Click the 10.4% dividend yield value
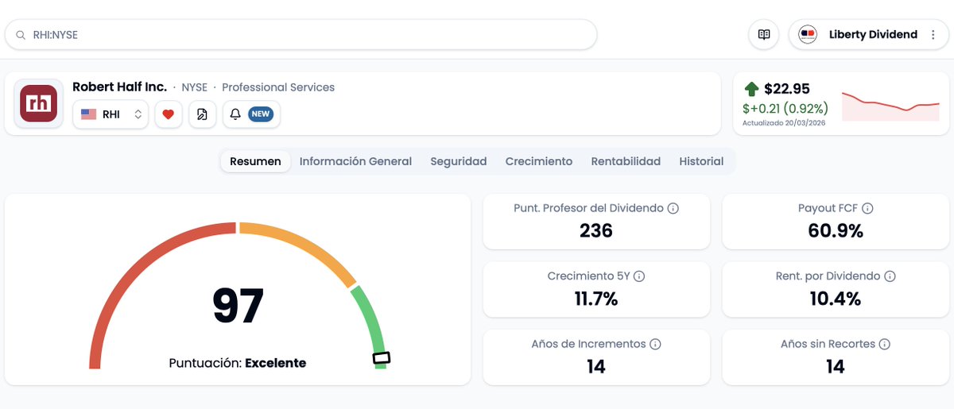Screen dimensions: 954x409 click(x=836, y=299)
